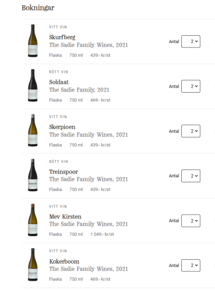The height and width of the screenshot is (294, 215).
Task: Open the Kokerboom title link
Action: click(x=64, y=261)
